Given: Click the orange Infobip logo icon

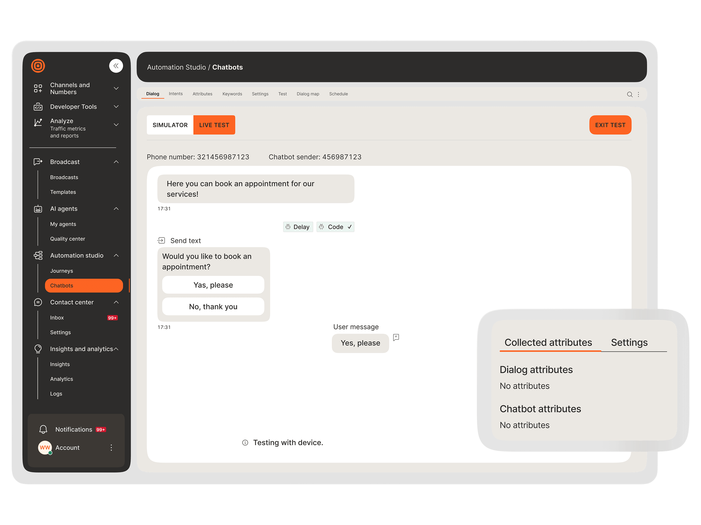Looking at the screenshot, I should pos(38,66).
